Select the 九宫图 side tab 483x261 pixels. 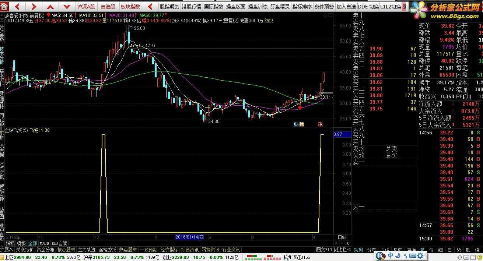[2, 213]
